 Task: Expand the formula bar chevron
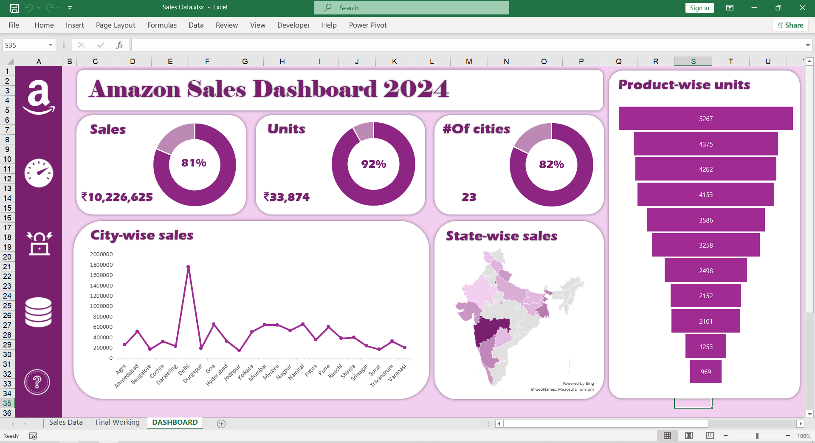808,45
